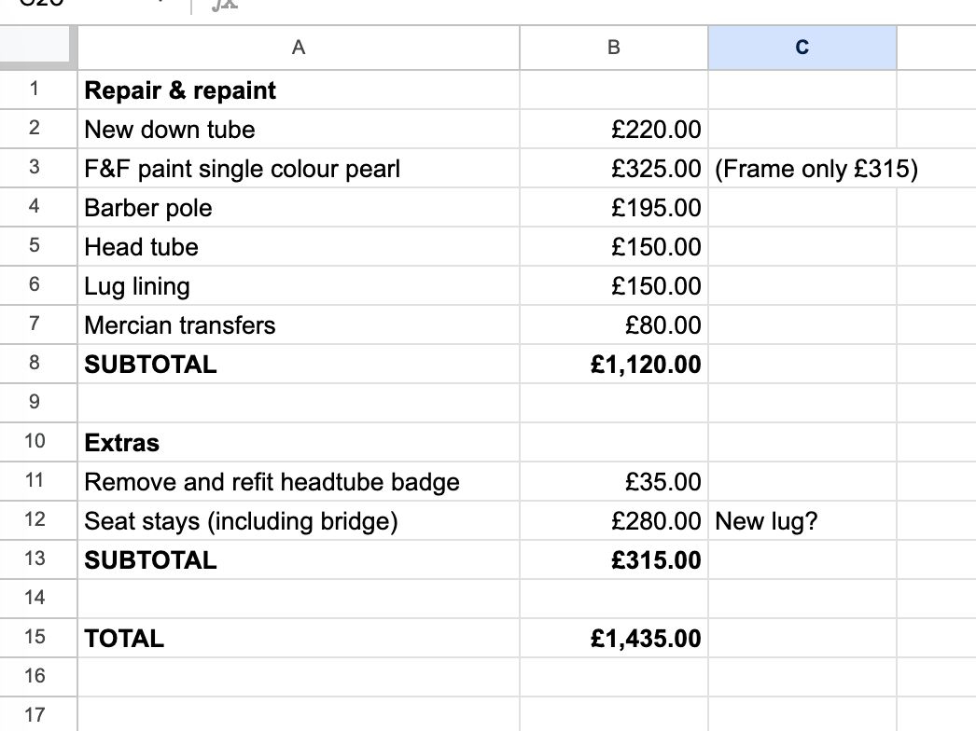Select the "New lug?" note cell
This screenshot has width=976, height=731.
(766, 521)
